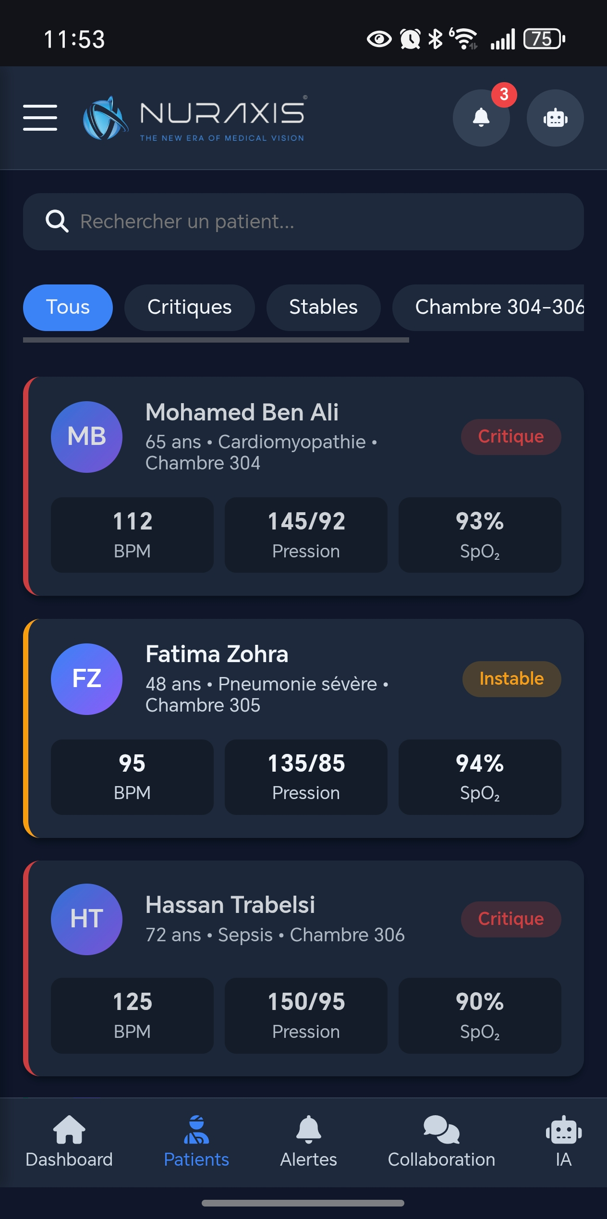Click the search magnifier icon
Image resolution: width=607 pixels, height=1219 pixels.
[57, 222]
